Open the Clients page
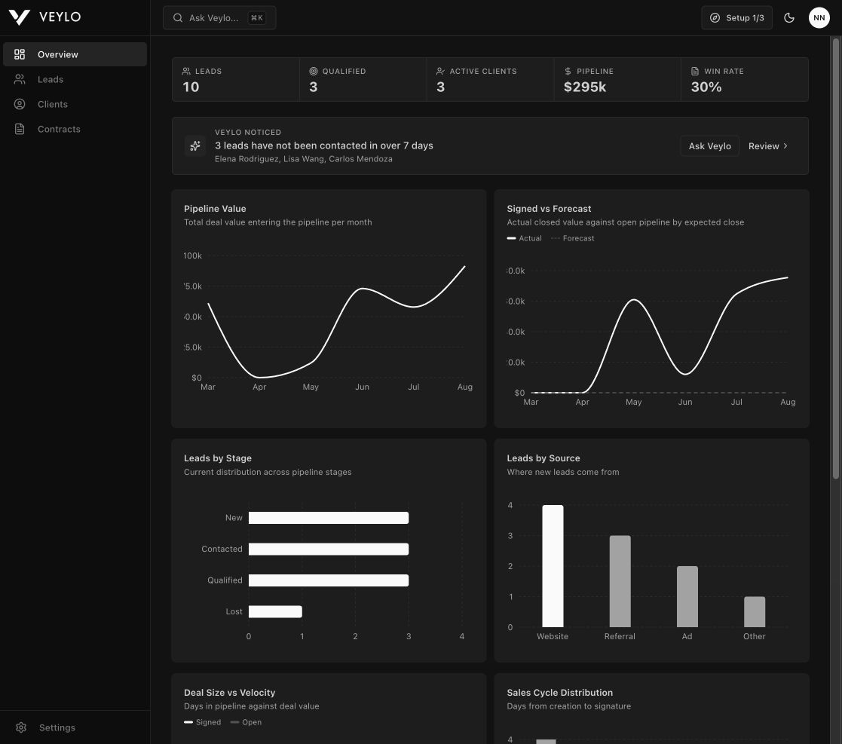The image size is (842, 744). 75,104
